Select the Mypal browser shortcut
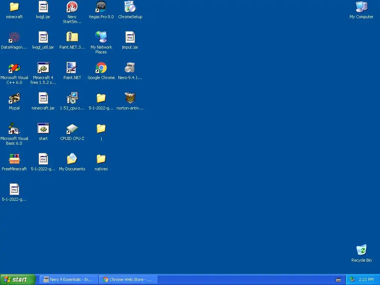The width and height of the screenshot is (380, 285). (14, 98)
